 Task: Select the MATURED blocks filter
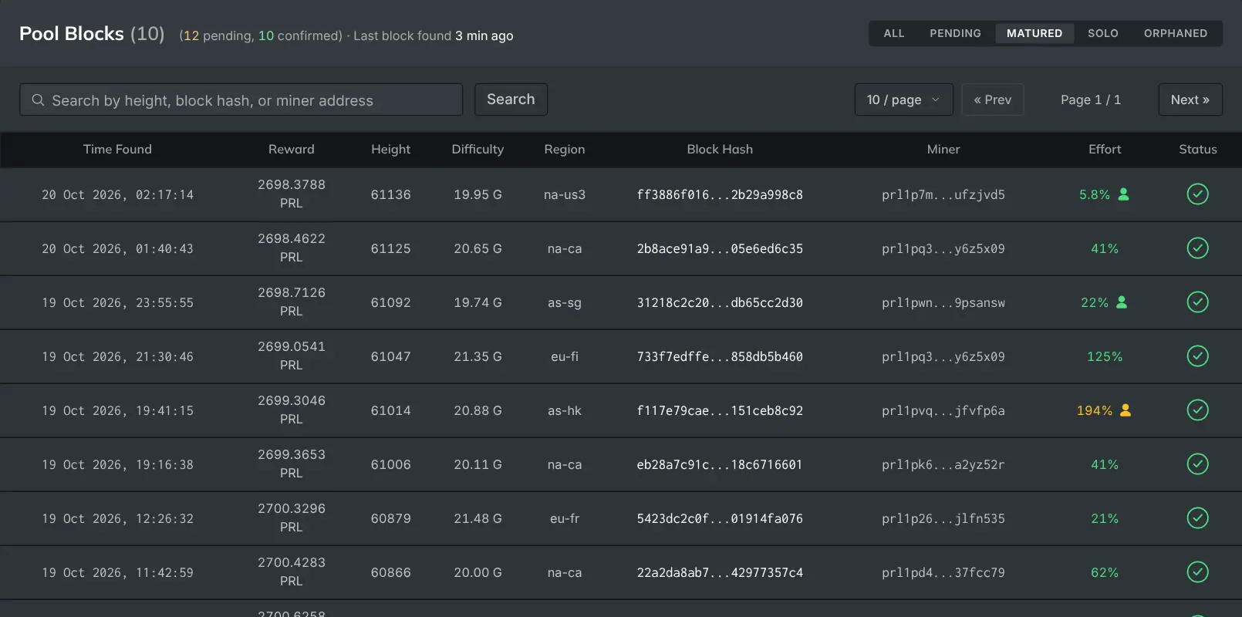[1034, 33]
